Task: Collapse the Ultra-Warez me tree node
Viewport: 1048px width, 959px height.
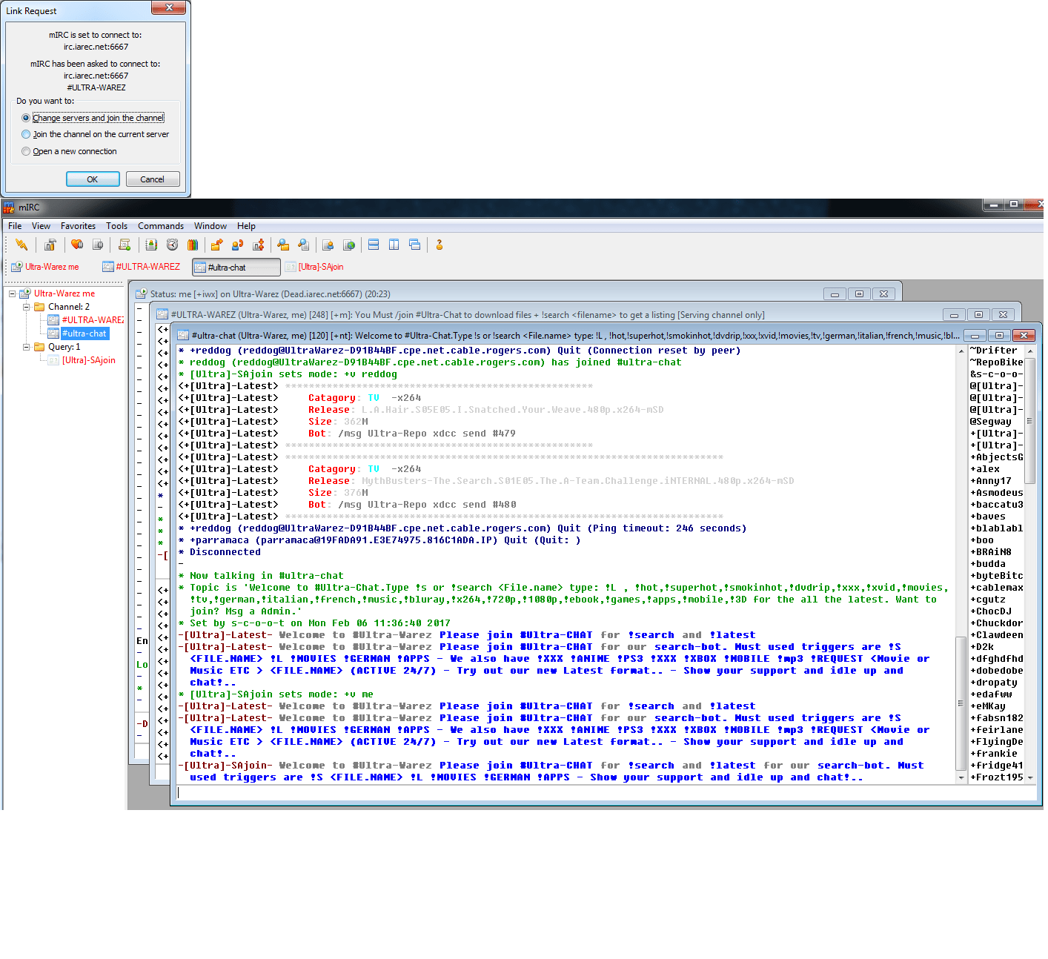Action: pos(12,293)
